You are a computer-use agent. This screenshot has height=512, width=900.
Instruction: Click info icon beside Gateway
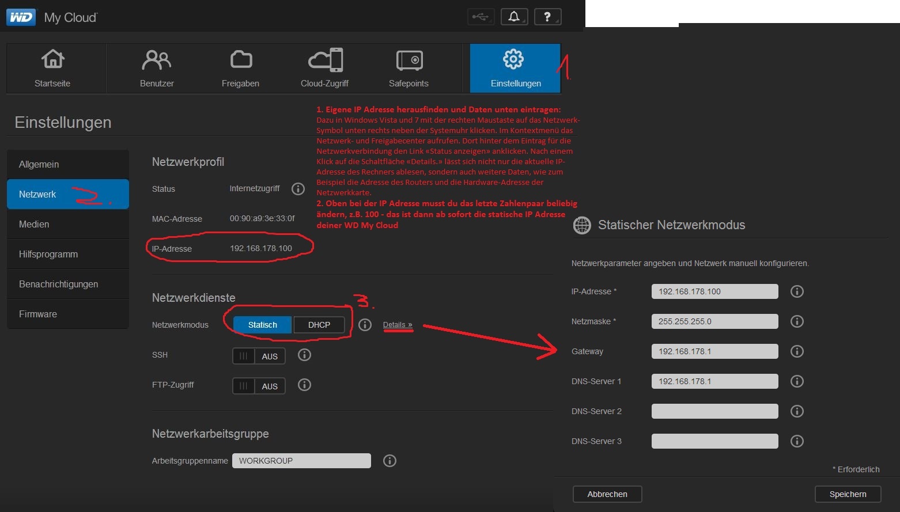coord(797,351)
